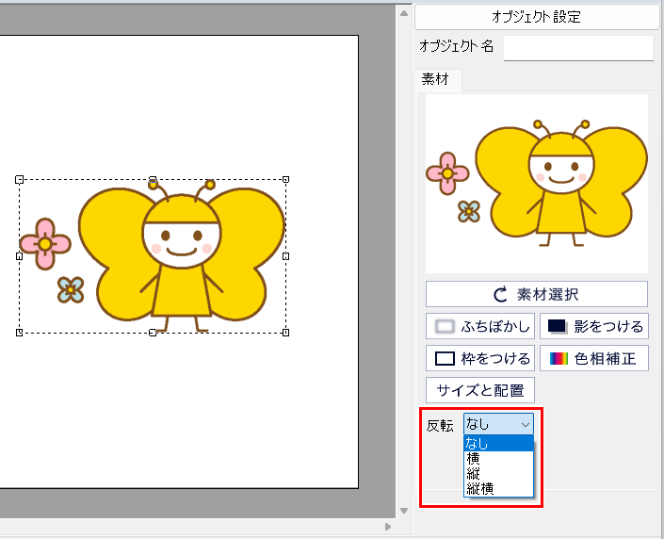
Task: Click the vertical scrollbar down arrow
Action: pyautogui.click(x=404, y=511)
